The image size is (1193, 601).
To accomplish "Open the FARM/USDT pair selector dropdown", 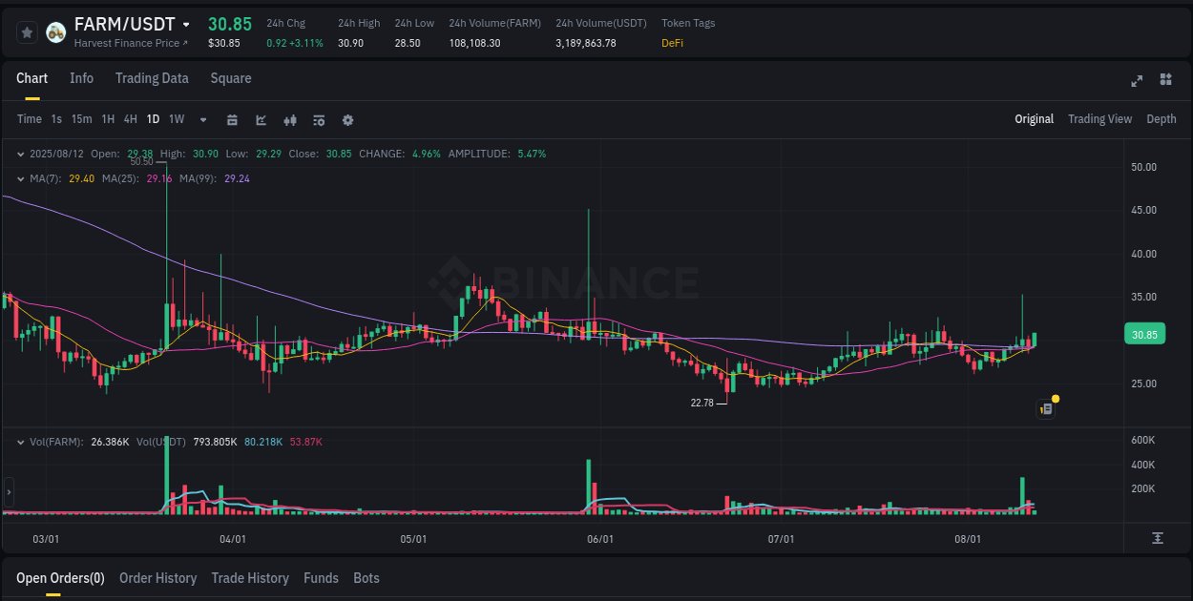I will [186, 23].
